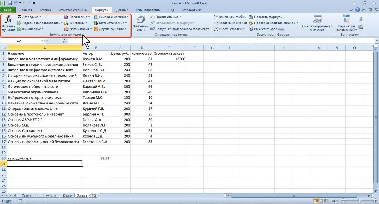Open the Дата и время functions dropdown

(78, 29)
